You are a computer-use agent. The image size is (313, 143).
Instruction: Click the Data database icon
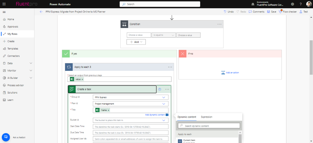(x=4, y=63)
